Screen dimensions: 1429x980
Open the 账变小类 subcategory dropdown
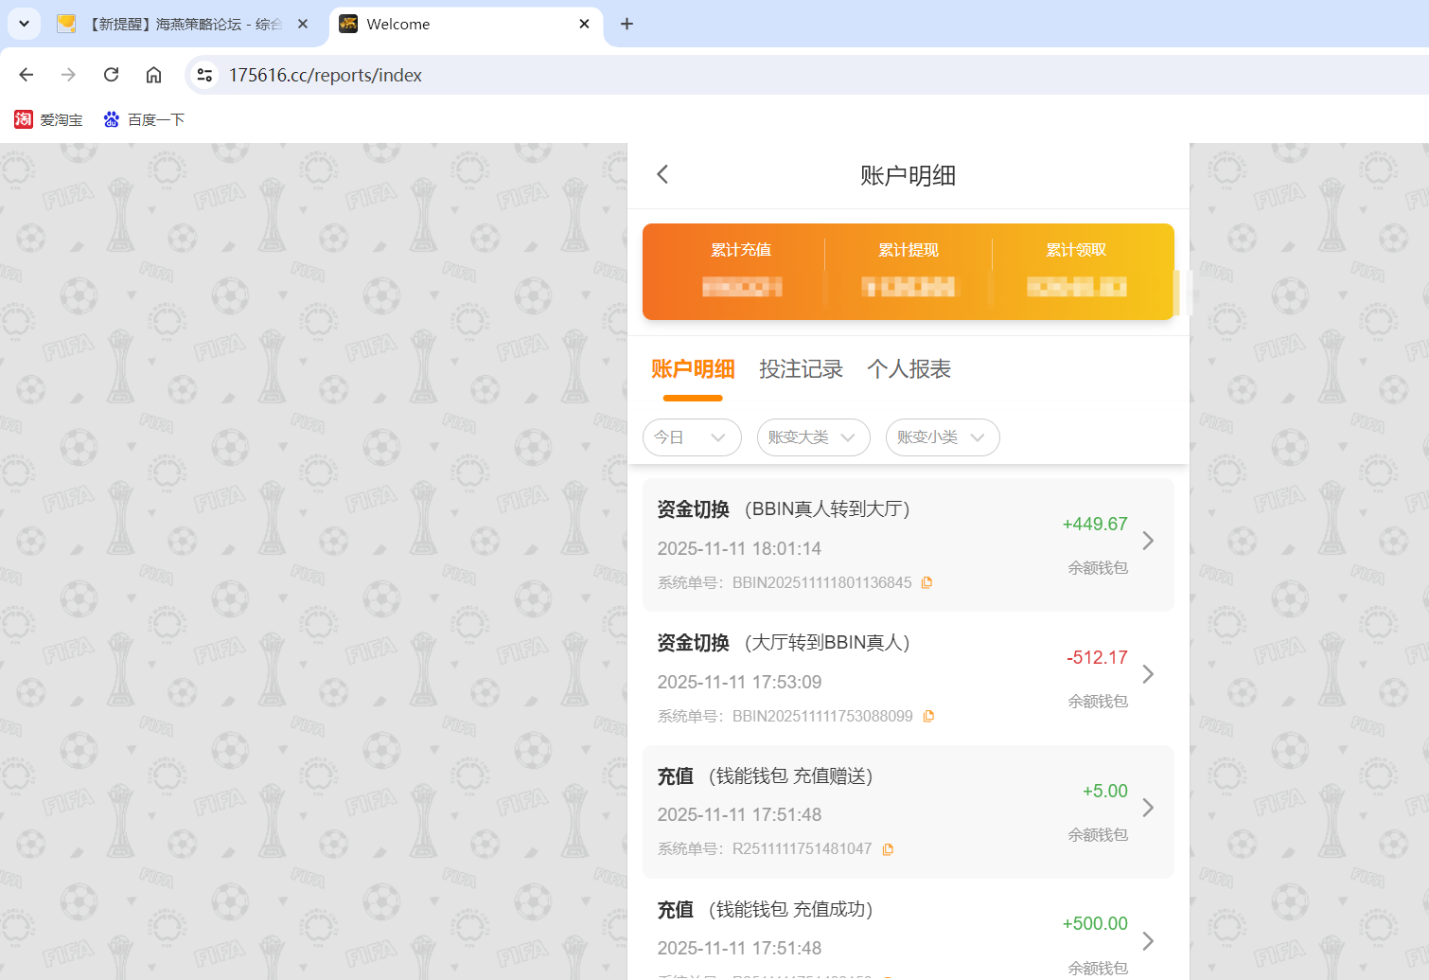pos(942,437)
